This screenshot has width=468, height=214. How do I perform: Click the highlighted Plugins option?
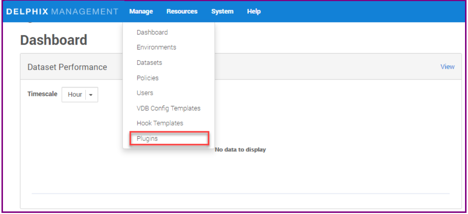[x=147, y=139]
